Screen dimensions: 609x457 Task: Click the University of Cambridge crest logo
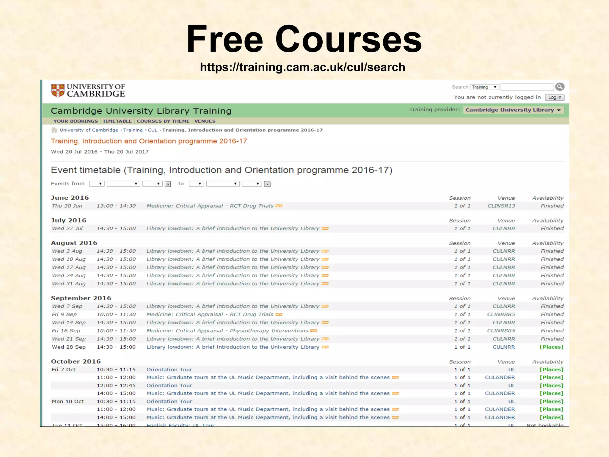pos(58,91)
